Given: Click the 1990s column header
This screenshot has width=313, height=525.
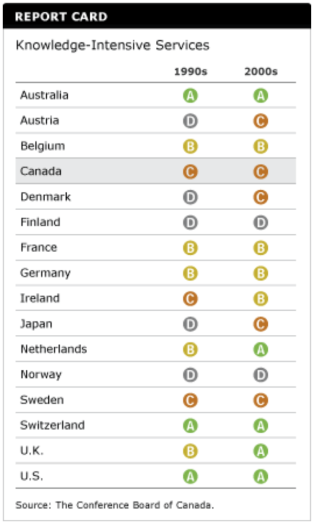Looking at the screenshot, I should (x=190, y=72).
